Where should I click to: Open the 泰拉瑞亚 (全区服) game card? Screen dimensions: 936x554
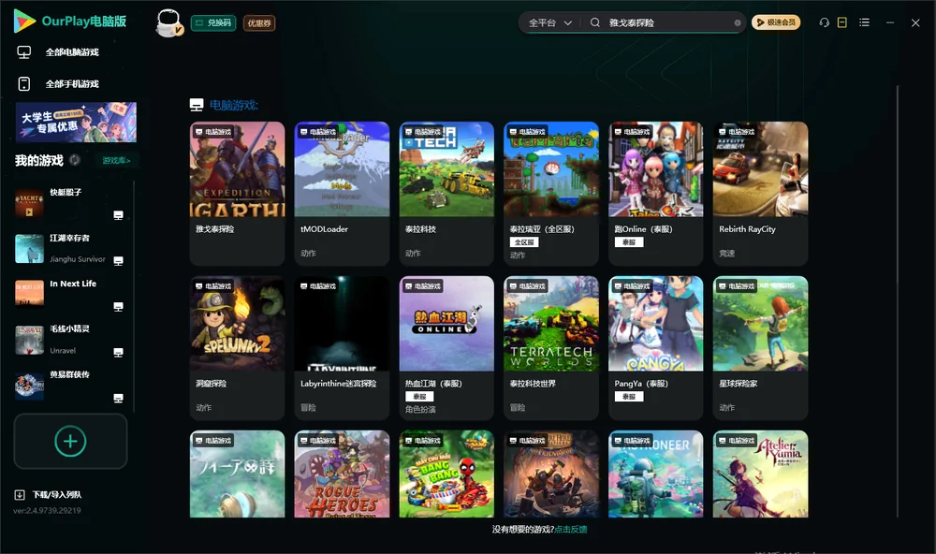tap(551, 194)
